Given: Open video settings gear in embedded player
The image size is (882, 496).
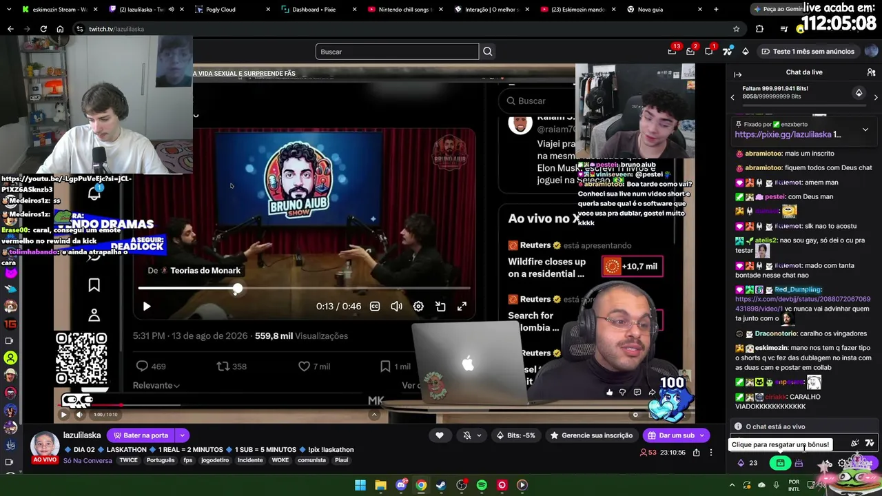Looking at the screenshot, I should (418, 307).
